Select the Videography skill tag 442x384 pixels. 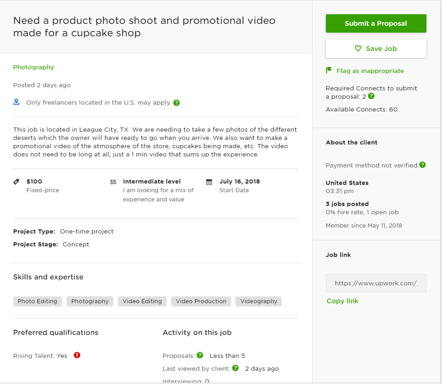258,301
